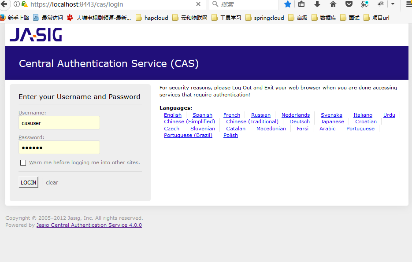Open Jasig Central Authentication Service 4.0.0 link
Viewport: 412px width, 262px height.
(89, 225)
